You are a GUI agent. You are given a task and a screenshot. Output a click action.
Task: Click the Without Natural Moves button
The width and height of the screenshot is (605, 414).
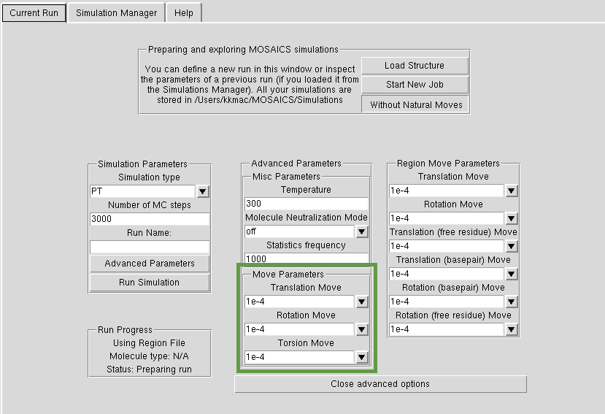point(415,104)
